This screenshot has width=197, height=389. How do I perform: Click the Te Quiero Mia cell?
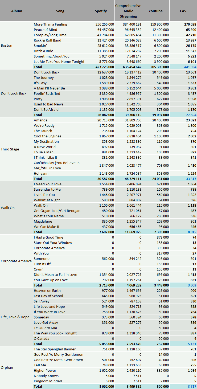pyautogui.click(x=60, y=328)
